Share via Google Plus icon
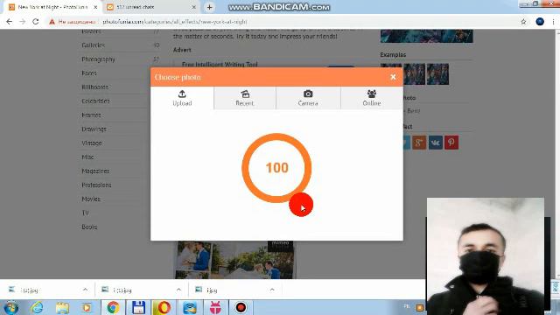Screen dimensions: 560x315 (419, 143)
